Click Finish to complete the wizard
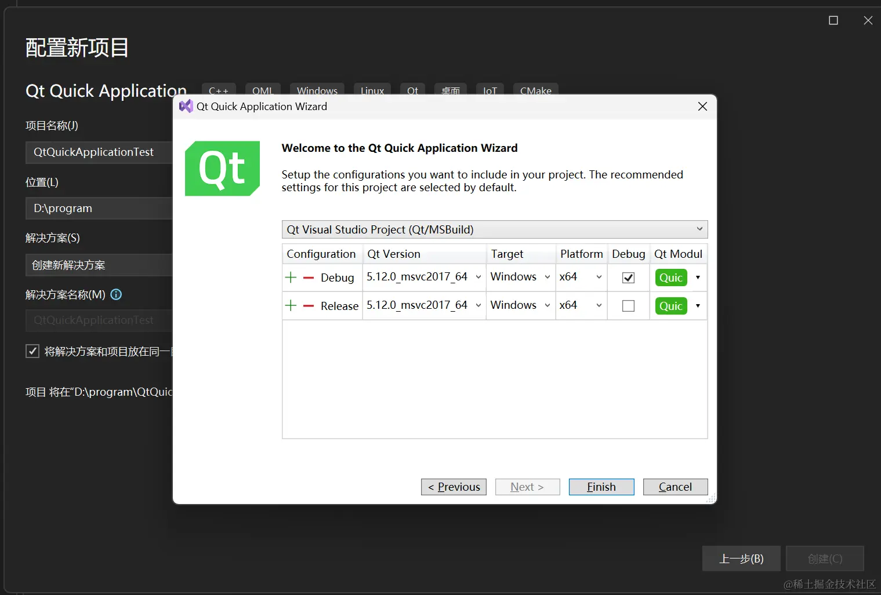Viewport: 881px width, 595px height. 601,487
